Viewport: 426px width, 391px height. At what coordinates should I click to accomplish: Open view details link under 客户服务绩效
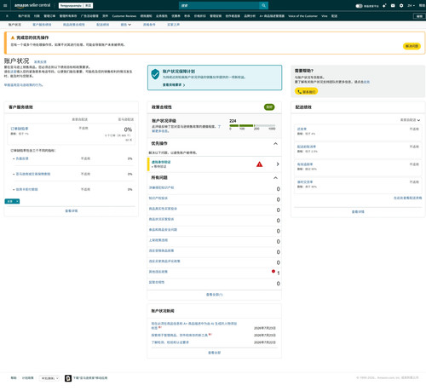click(x=72, y=211)
